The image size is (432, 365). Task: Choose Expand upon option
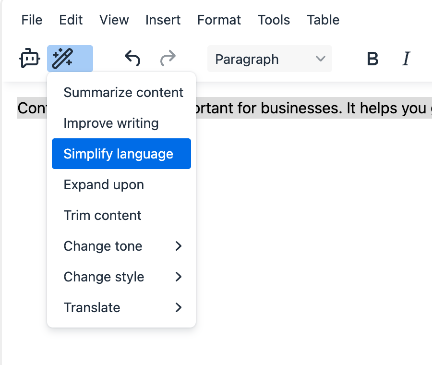(104, 184)
